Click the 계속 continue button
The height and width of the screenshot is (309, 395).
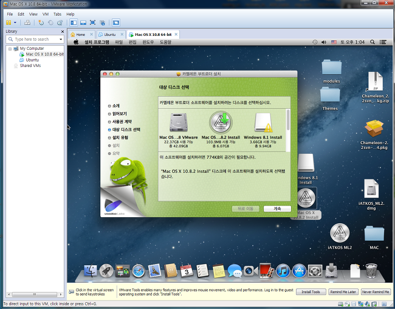coord(277,209)
